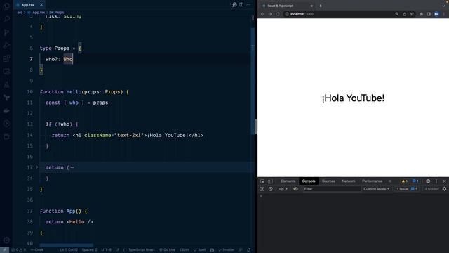Open Source Control view in activity bar
The height and width of the screenshot is (253, 449).
[x=6, y=32]
